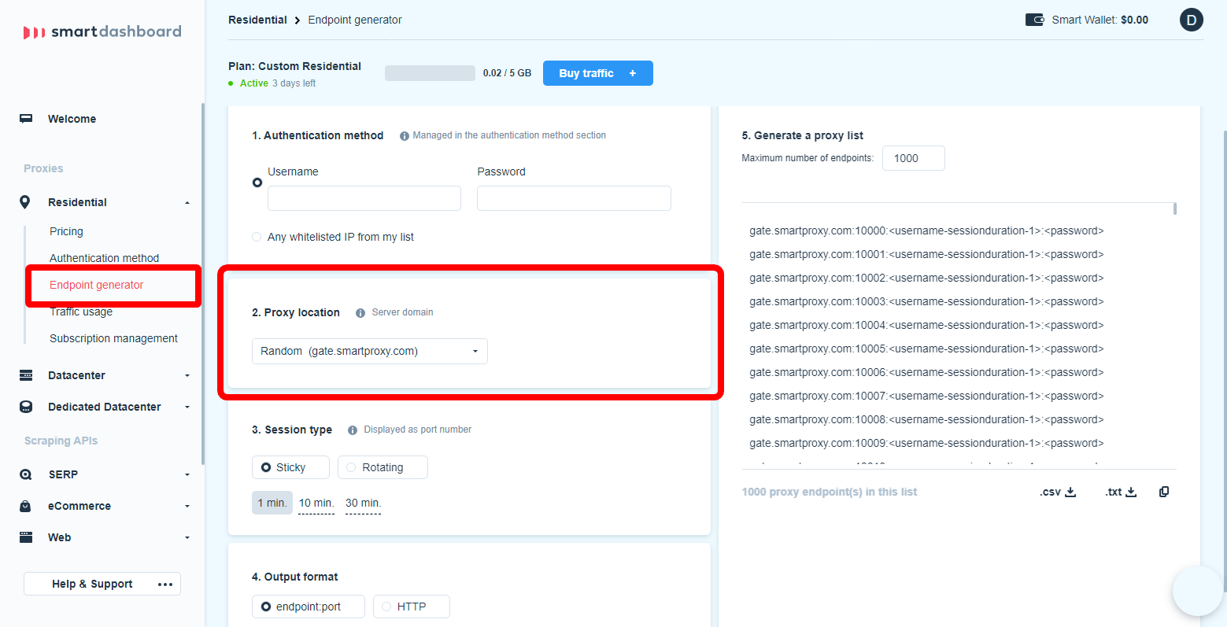The image size is (1227, 627).
Task: Click the gate.smartproxy.com:10000 endpoint row
Action: (x=926, y=231)
